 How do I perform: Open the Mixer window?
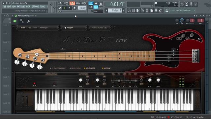[x=147, y=10]
